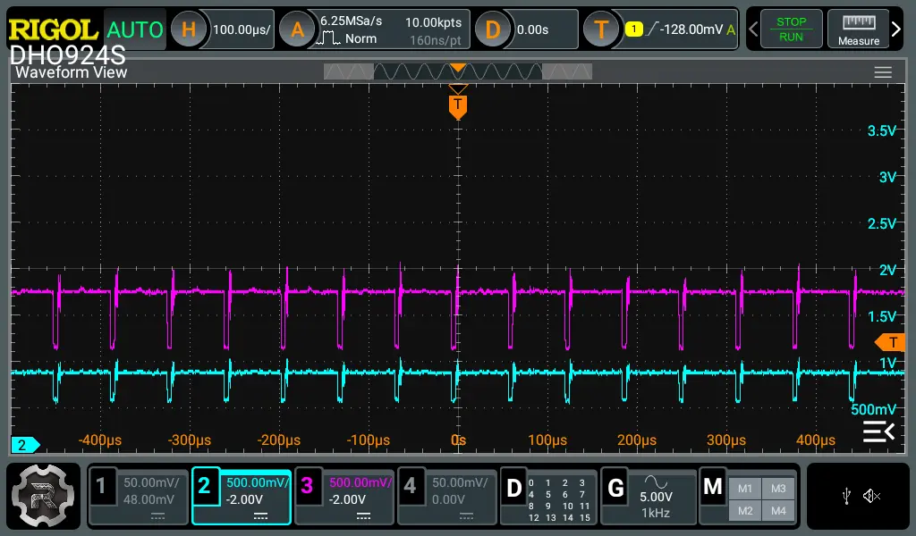
Task: Click digital channel 15 in D panel
Action: coord(584,517)
